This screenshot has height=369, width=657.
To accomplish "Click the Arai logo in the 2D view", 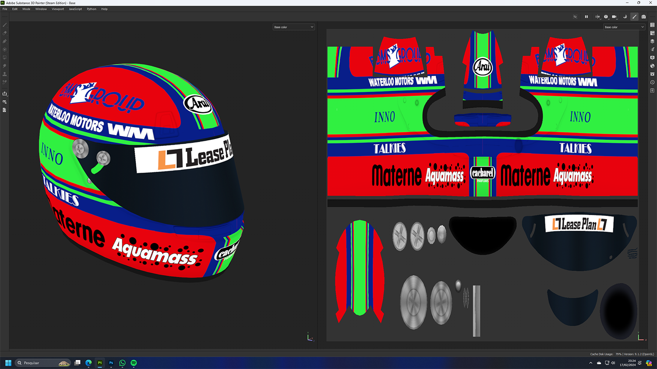I will click(x=483, y=66).
